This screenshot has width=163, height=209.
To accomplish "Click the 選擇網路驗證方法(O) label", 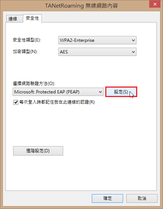I will click(x=34, y=84).
